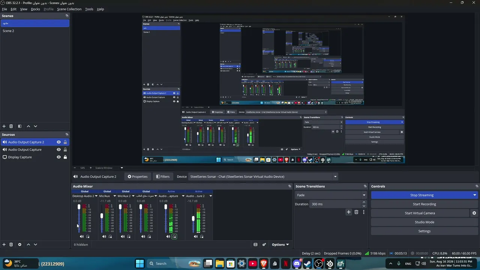Hide the Display Capture source
This screenshot has width=480, height=270.
[58, 157]
